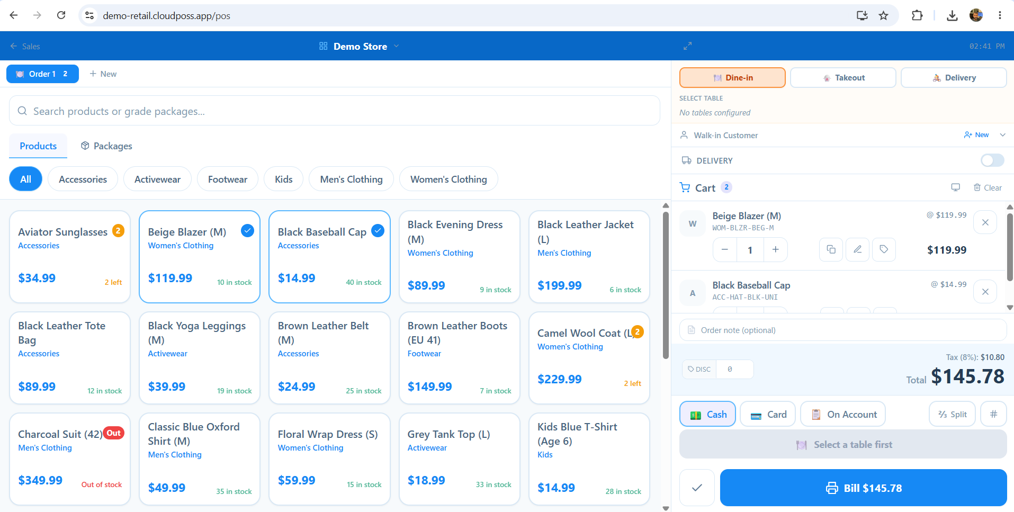This screenshot has height=512, width=1014.
Task: Select On Account payment method
Action: pos(843,414)
